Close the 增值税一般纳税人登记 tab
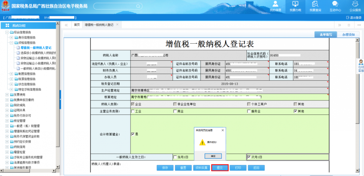Screen dimensions: 364x176 coord(117,24)
